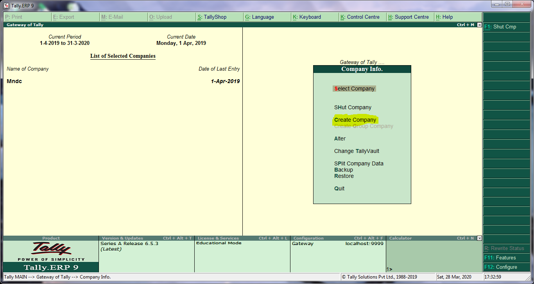The height and width of the screenshot is (284, 534).
Task: Click Educational Mode license text
Action: coord(219,243)
